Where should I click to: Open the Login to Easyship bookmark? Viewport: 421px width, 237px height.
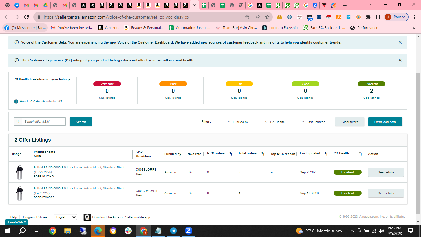280,28
